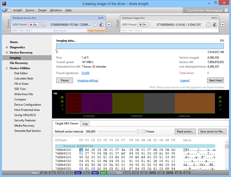Screen dimensions: 231x177
Task: Open the source port dropdown arrow
Action: 109,24
